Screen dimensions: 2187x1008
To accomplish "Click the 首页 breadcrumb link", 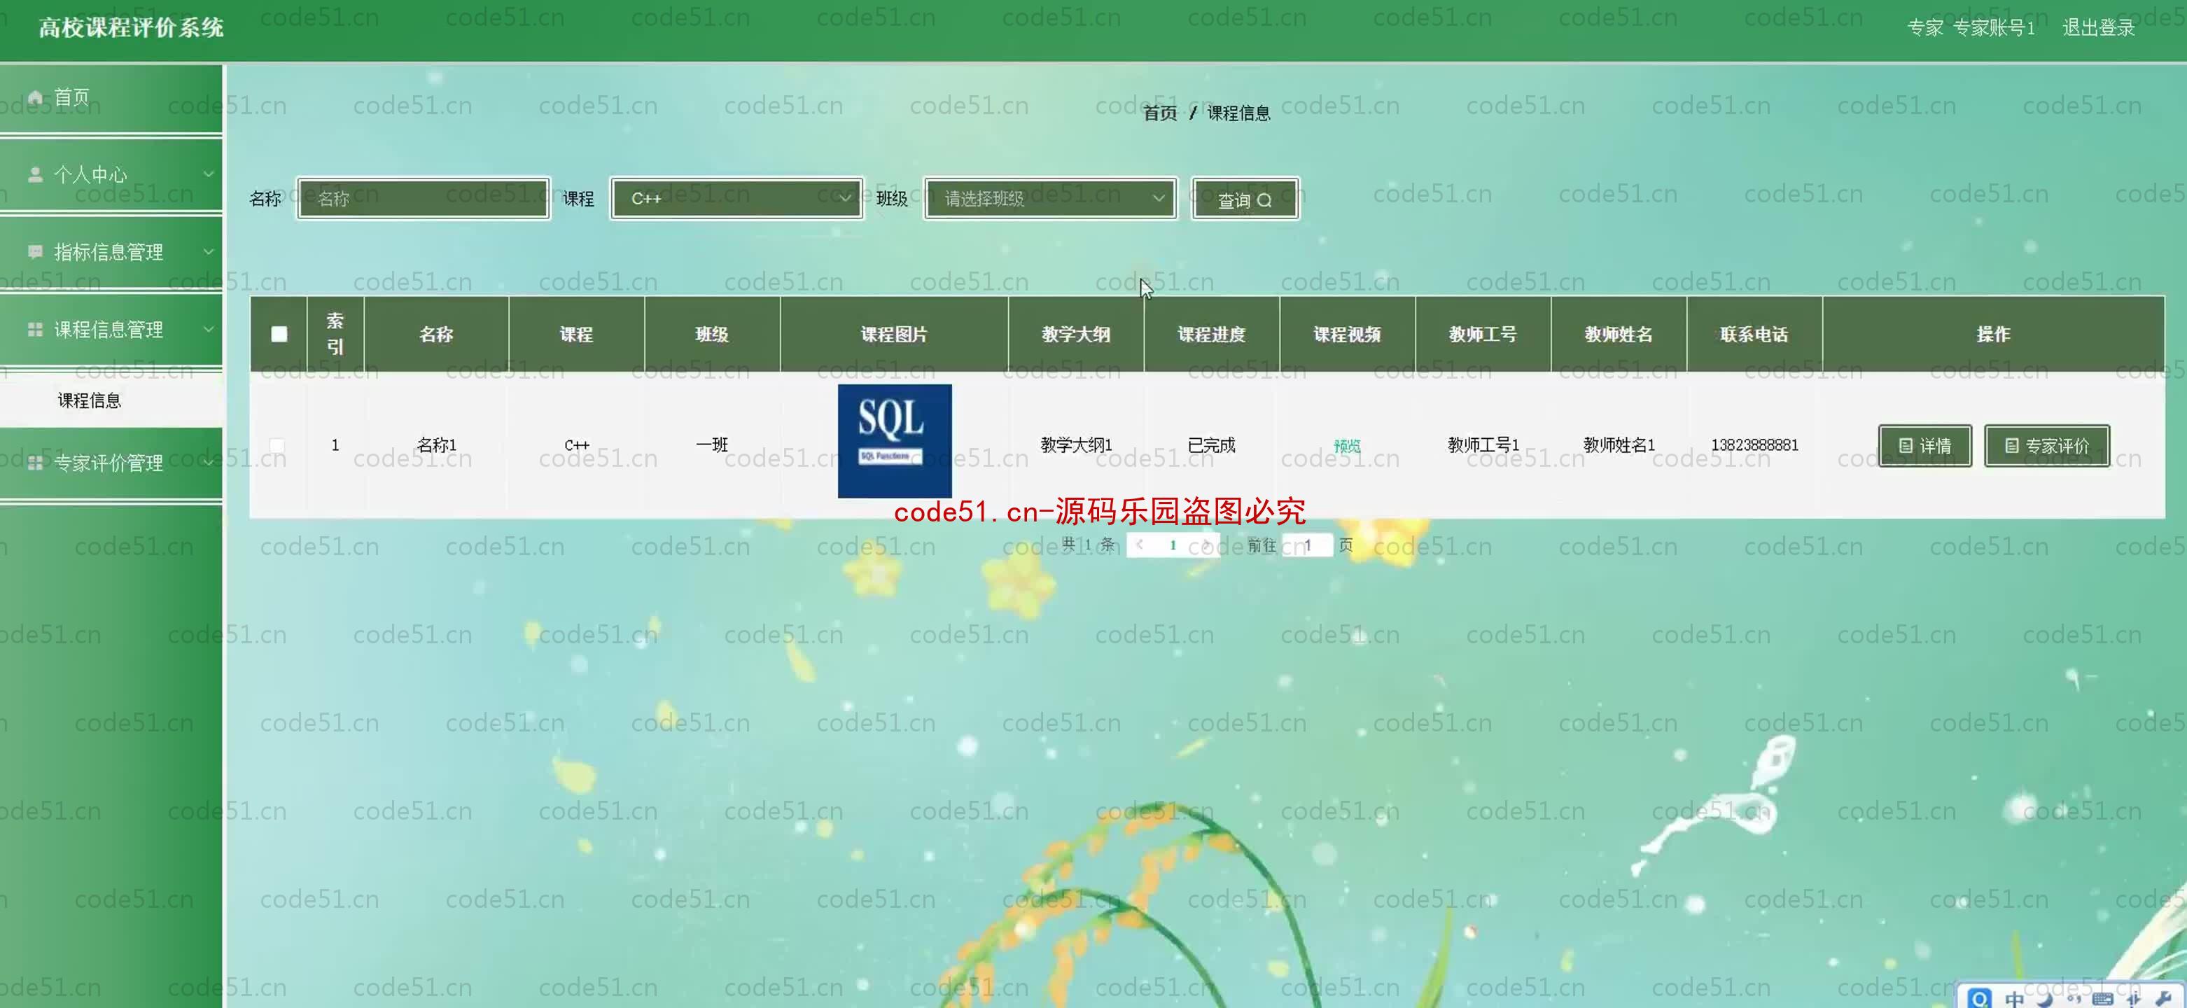I will [x=1160, y=113].
